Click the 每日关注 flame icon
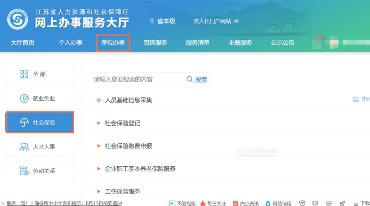370x206 pixels. click(x=203, y=203)
